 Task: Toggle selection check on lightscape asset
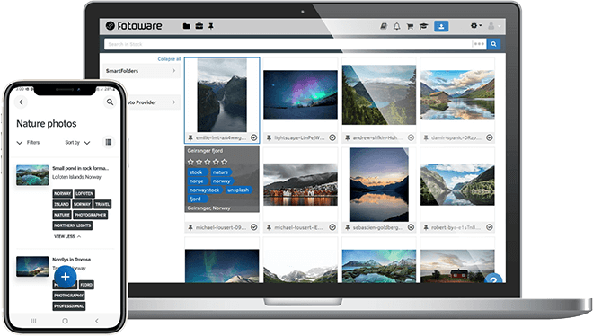tap(332, 138)
